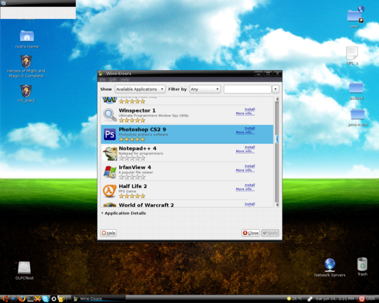This screenshot has width=379, height=303.
Task: Click Install link for World of Warcraft
Action: point(250,204)
